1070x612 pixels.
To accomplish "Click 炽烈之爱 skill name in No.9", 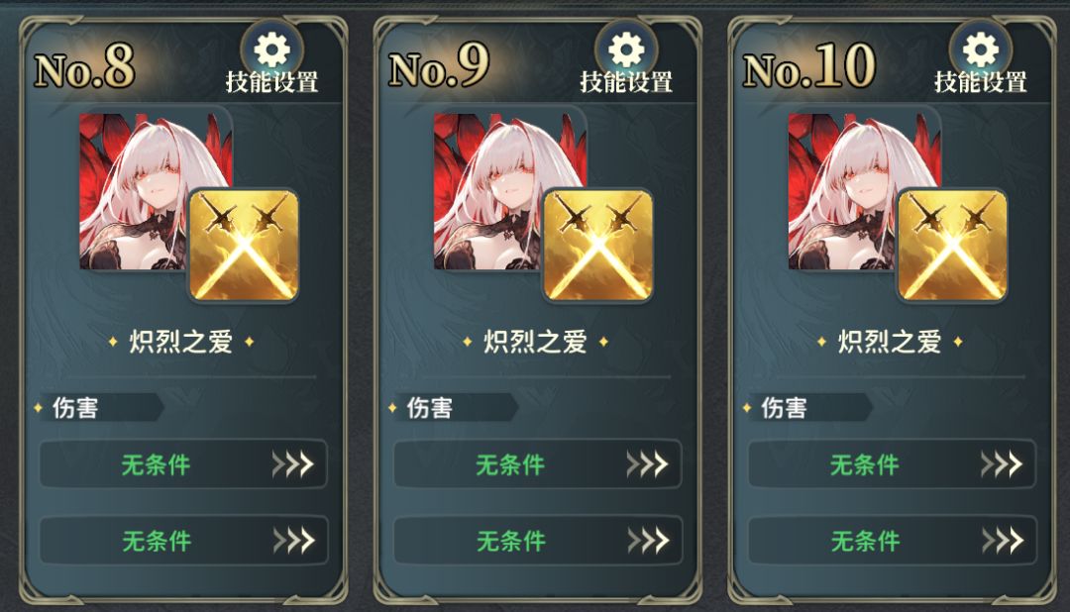I will 536,341.
